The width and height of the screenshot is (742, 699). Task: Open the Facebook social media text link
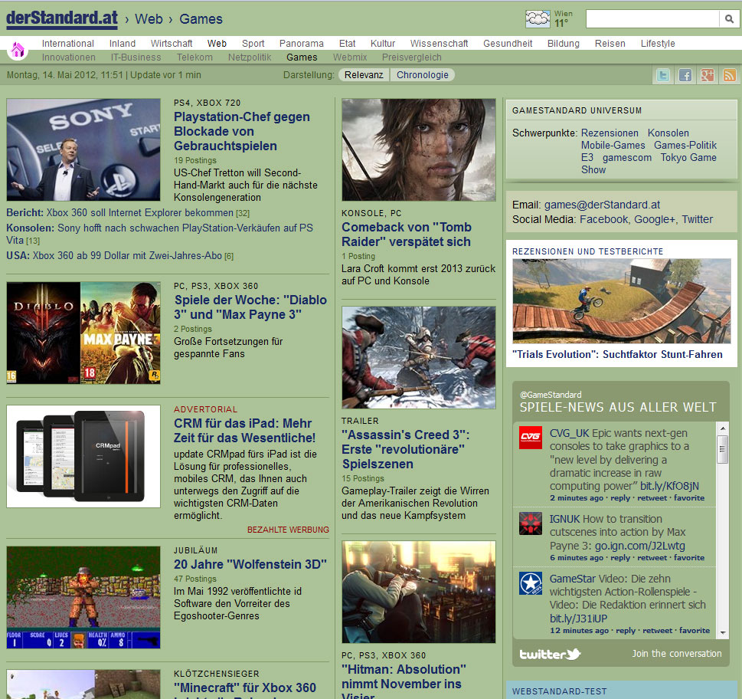point(604,220)
